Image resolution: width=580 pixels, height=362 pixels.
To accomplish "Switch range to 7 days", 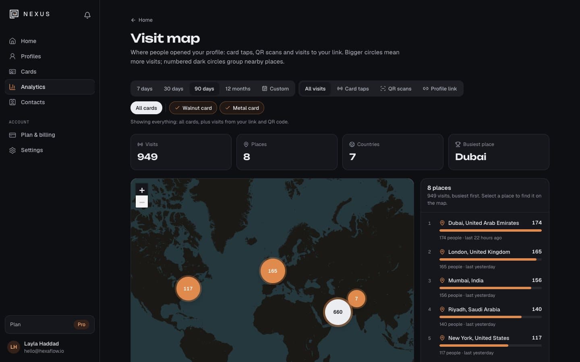I will click(145, 88).
